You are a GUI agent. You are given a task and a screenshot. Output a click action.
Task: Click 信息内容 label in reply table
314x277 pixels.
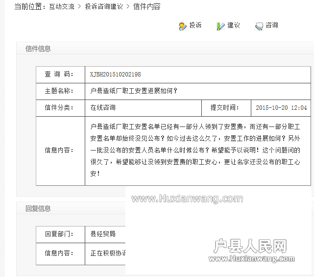click(x=59, y=253)
